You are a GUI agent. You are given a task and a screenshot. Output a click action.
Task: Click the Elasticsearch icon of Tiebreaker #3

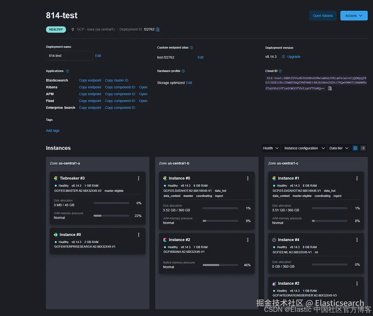tap(56, 178)
